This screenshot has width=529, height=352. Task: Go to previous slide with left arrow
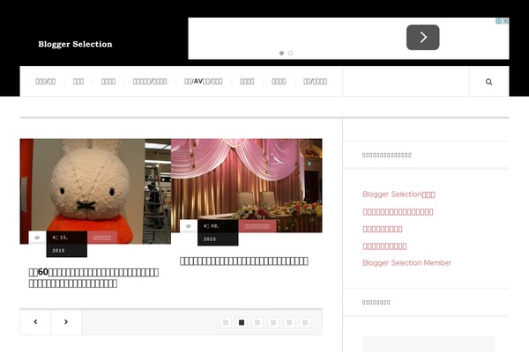(x=35, y=322)
